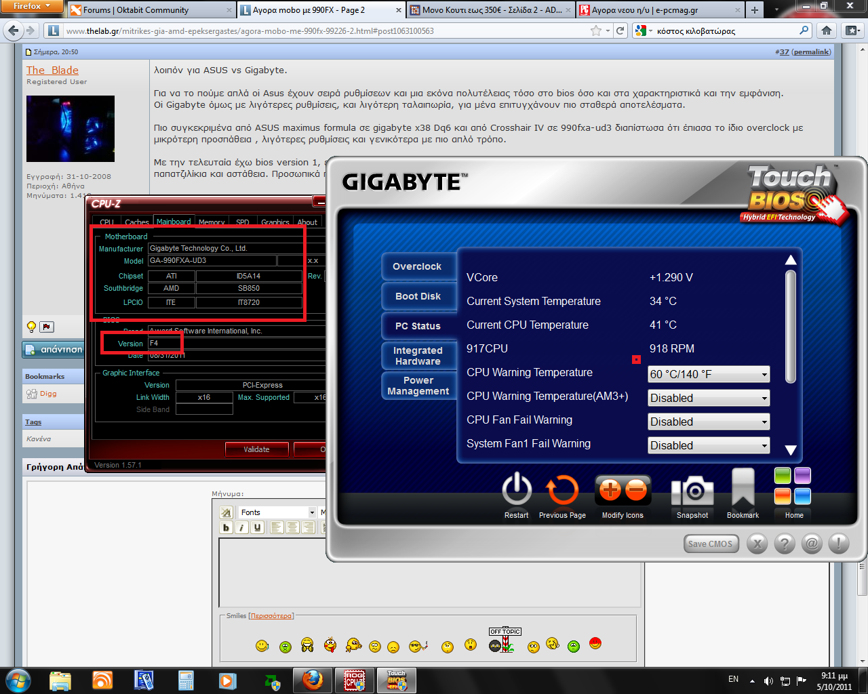Click Firefox reload button in address bar
The height and width of the screenshot is (694, 868).
pos(620,30)
